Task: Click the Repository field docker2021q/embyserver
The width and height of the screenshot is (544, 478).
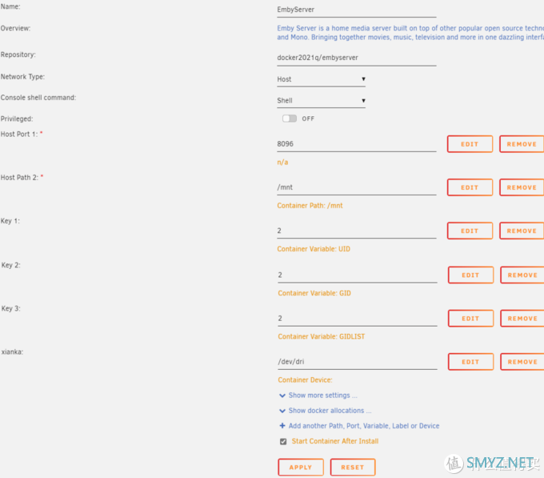Action: pyautogui.click(x=356, y=58)
